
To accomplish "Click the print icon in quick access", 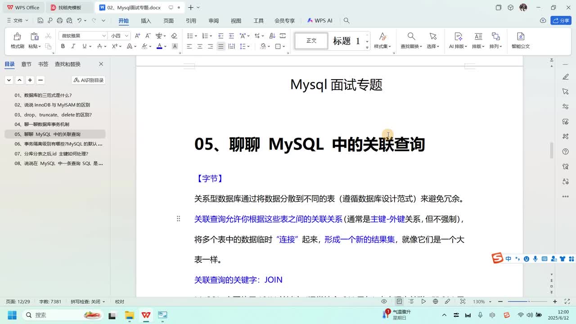I will pos(59,21).
